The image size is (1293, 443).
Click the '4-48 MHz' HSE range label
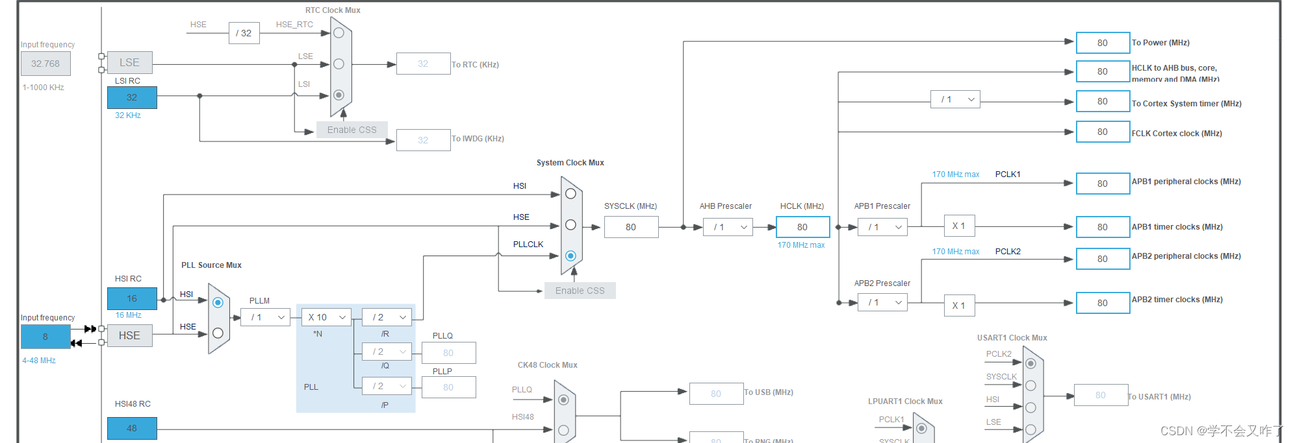pyautogui.click(x=39, y=361)
